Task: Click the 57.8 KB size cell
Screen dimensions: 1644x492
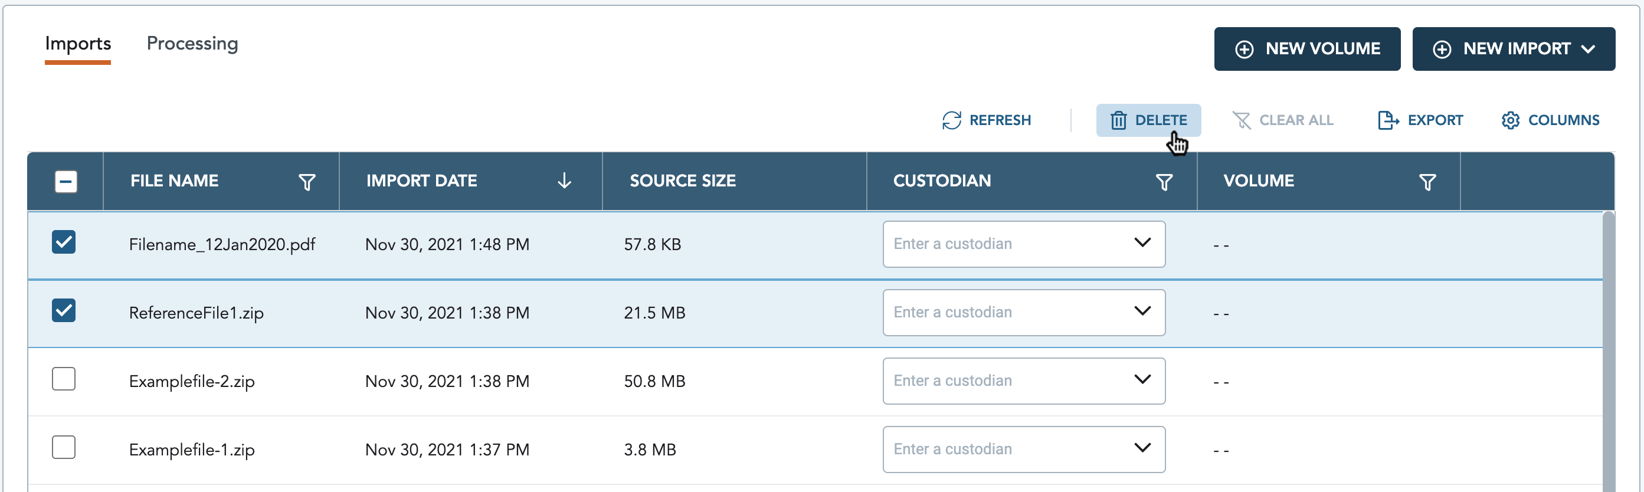Action: [652, 244]
